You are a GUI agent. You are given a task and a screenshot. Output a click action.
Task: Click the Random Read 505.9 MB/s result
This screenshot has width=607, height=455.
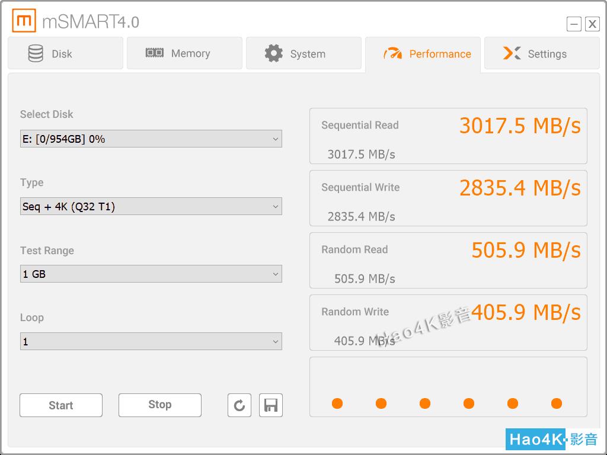click(526, 250)
